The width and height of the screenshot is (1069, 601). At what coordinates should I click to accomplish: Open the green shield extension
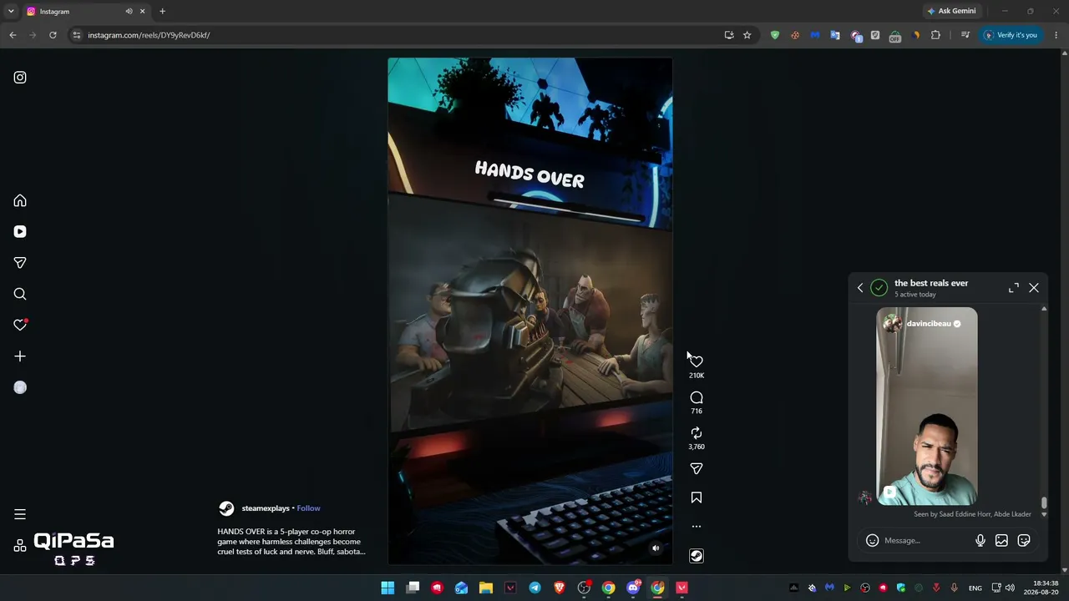pyautogui.click(x=775, y=35)
